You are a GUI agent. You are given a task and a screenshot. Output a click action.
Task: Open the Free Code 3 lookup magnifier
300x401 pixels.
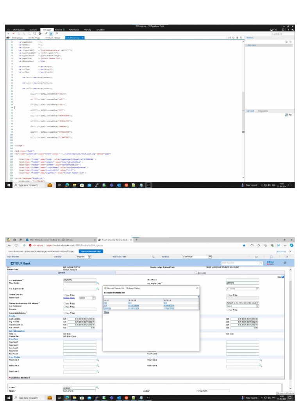98,366
